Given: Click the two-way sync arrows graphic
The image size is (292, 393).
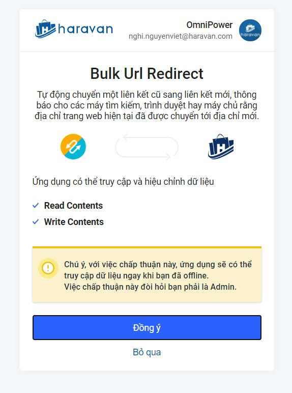Looking at the screenshot, I should tap(147, 147).
